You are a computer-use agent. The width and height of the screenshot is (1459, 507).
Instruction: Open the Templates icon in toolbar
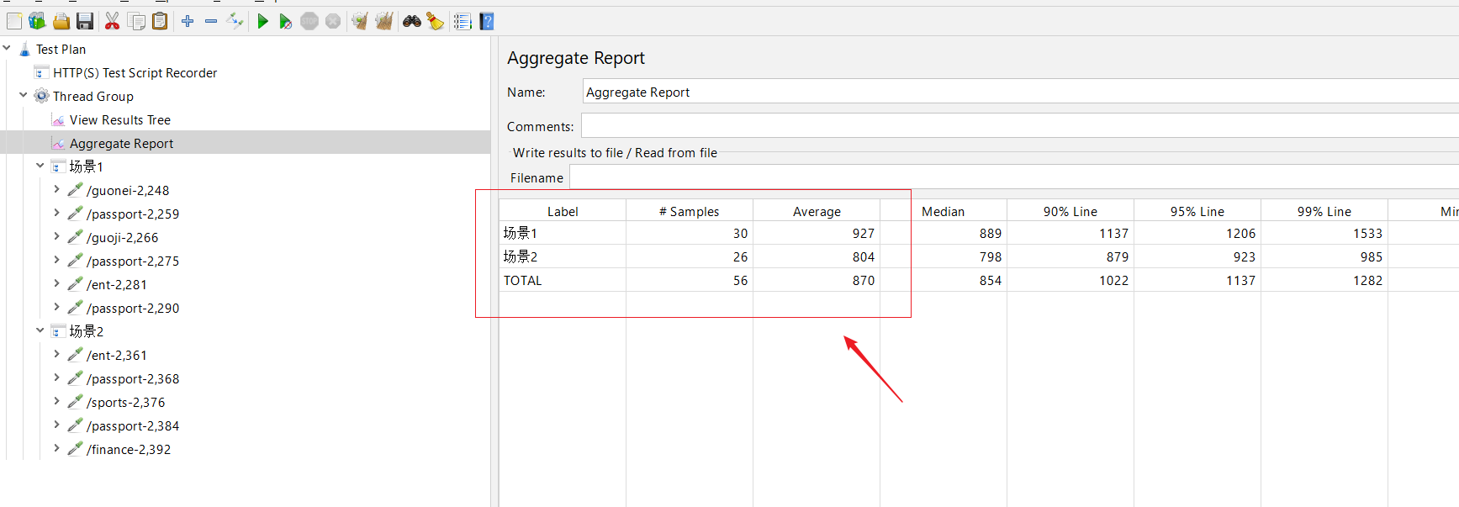pyautogui.click(x=37, y=21)
